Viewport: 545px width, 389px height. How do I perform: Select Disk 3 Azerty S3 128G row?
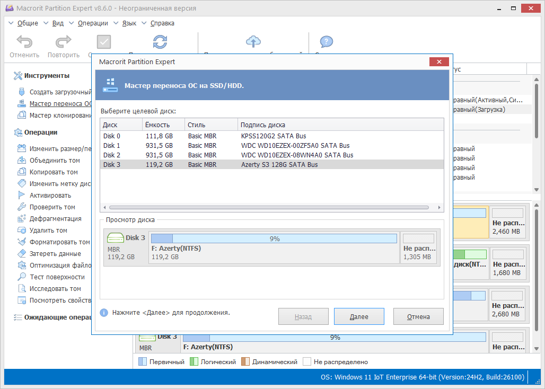tap(272, 165)
